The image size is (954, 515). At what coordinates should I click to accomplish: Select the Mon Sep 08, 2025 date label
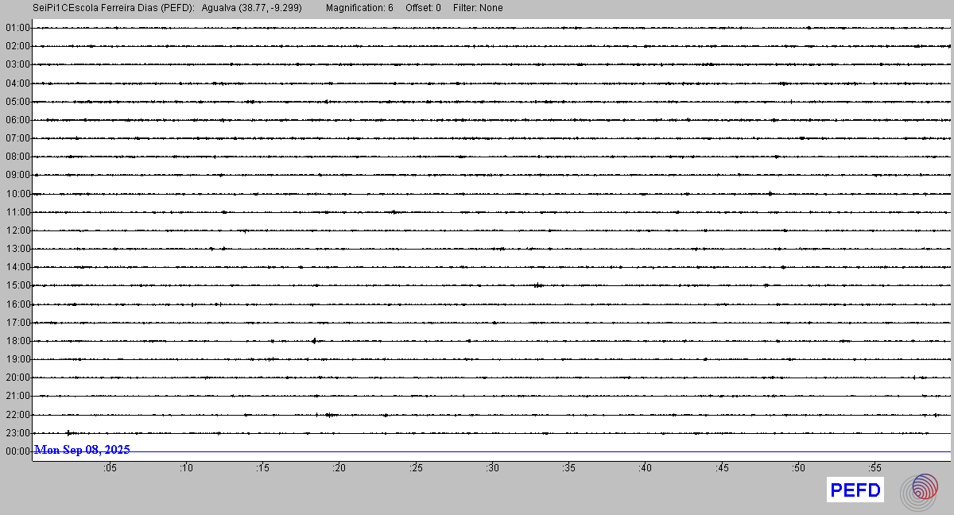click(82, 450)
